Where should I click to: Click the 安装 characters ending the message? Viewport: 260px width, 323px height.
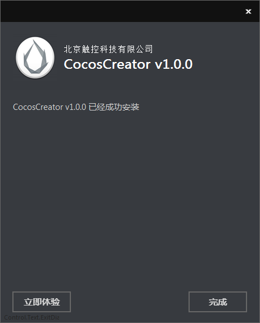pos(131,107)
